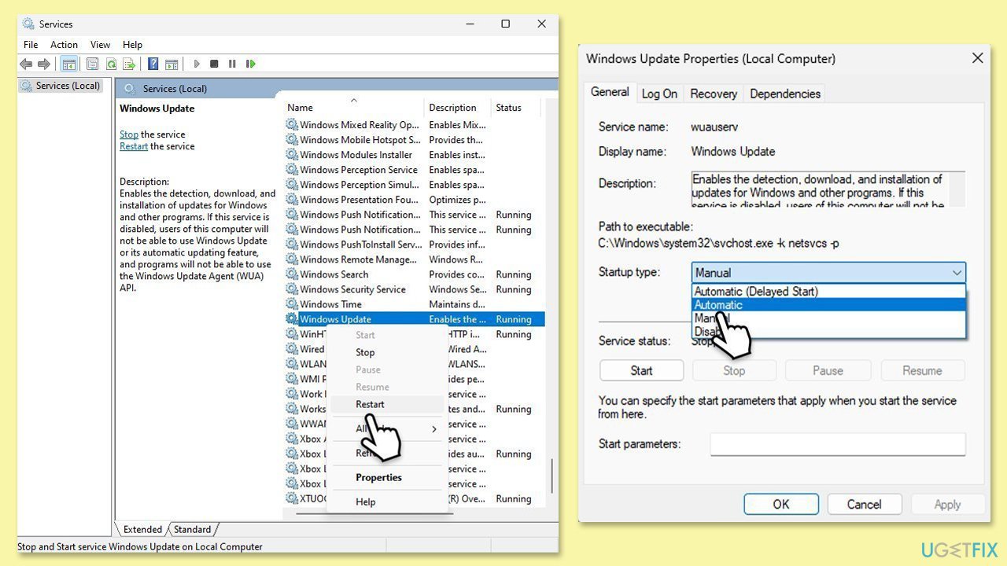Open the Recovery tab
The image size is (1007, 566).
pyautogui.click(x=714, y=94)
